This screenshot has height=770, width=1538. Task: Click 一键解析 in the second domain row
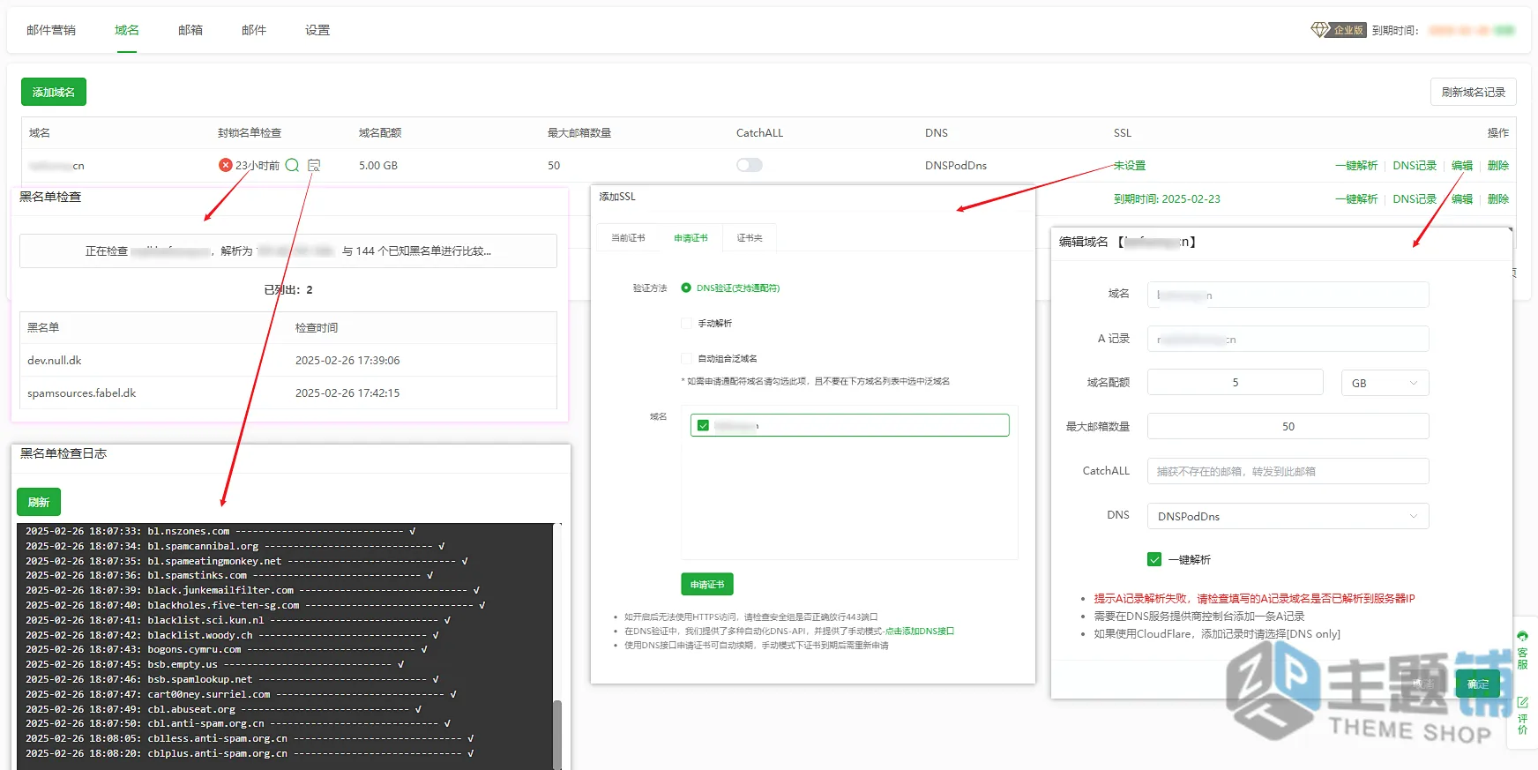(x=1356, y=198)
